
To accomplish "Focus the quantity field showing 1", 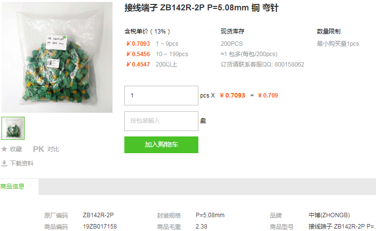I will point(161,96).
